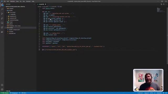
Task: Open the editor More Actions ellipsis
Action: 166,4
